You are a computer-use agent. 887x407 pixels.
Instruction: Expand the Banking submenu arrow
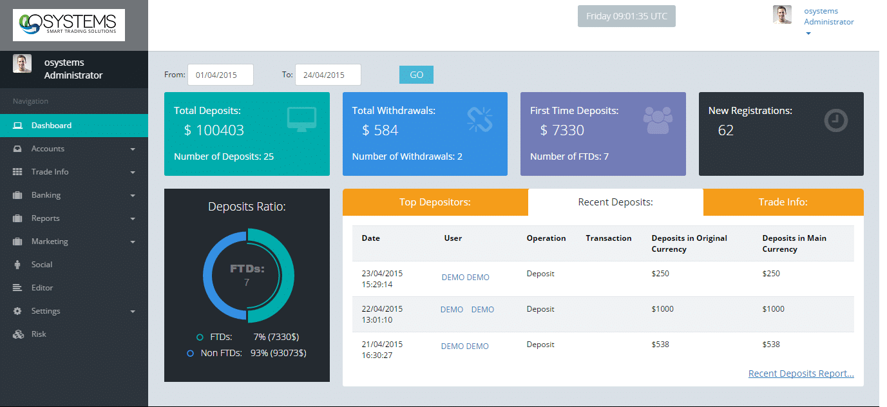pos(133,196)
